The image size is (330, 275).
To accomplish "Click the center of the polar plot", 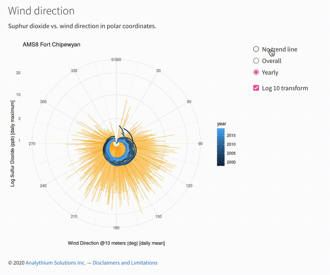I will point(116,144).
